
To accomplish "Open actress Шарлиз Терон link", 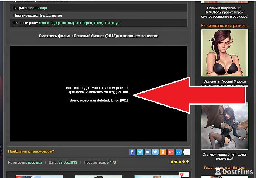I will (x=80, y=23).
